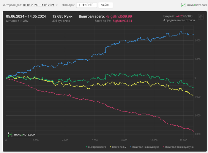Click the pink legend dot for non-showdown winnings
Image resolution: width=208 pixels, height=153 pixels.
(164, 147)
